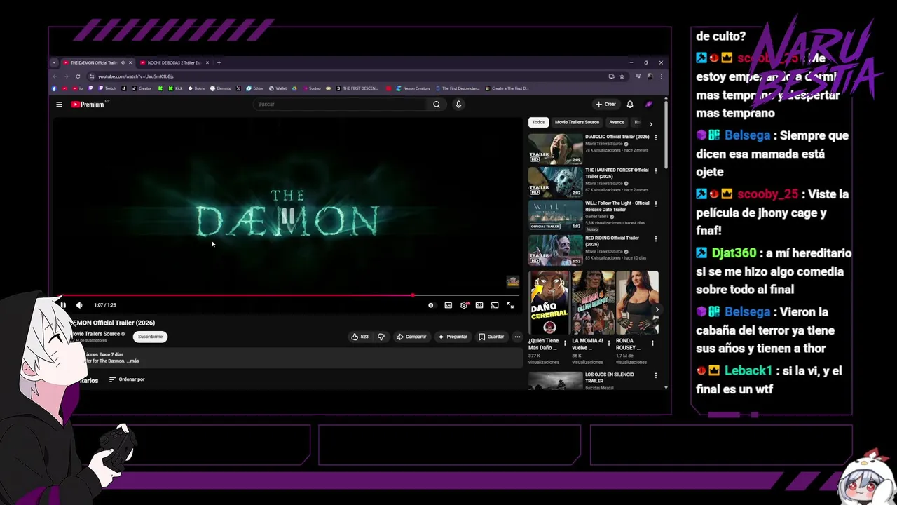The height and width of the screenshot is (505, 897).
Task: Open options for LOS OJOS EN SILENCIO TRAILER
Action: click(656, 375)
